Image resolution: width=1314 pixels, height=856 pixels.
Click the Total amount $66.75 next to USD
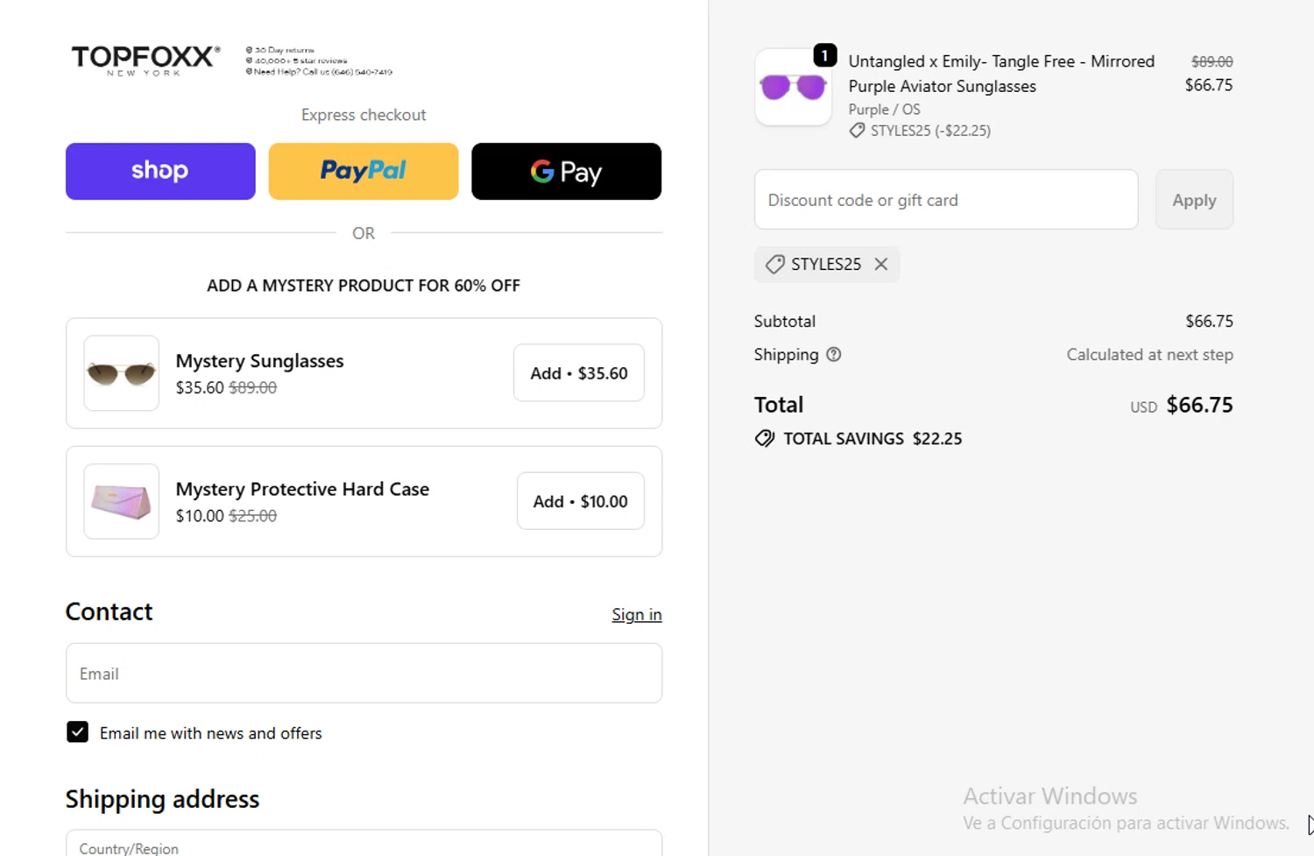click(1199, 405)
